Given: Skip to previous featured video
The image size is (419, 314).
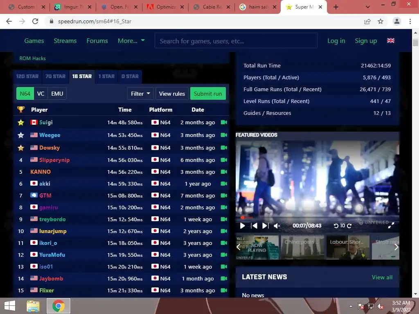Looking at the screenshot, I should point(254,226).
